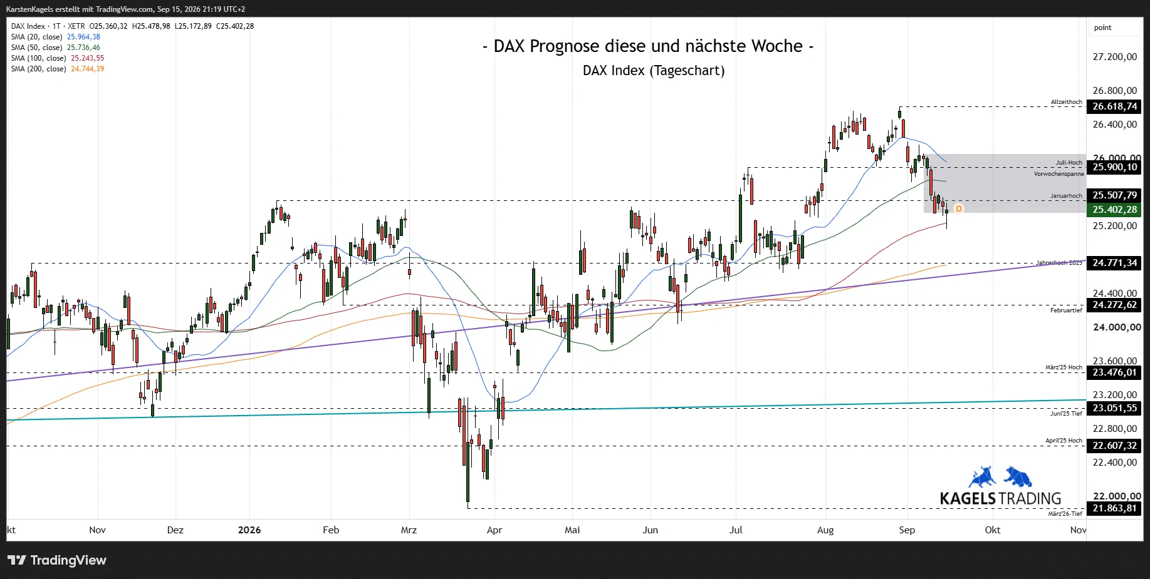Click the 26.618,74 all-time-high price label
The height and width of the screenshot is (579, 1150).
point(1114,106)
